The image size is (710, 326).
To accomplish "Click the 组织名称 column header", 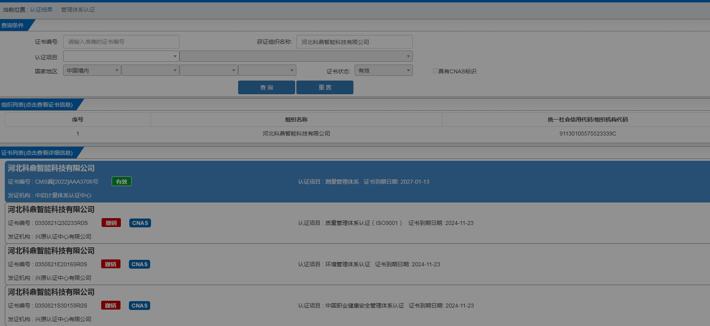I will 296,119.
